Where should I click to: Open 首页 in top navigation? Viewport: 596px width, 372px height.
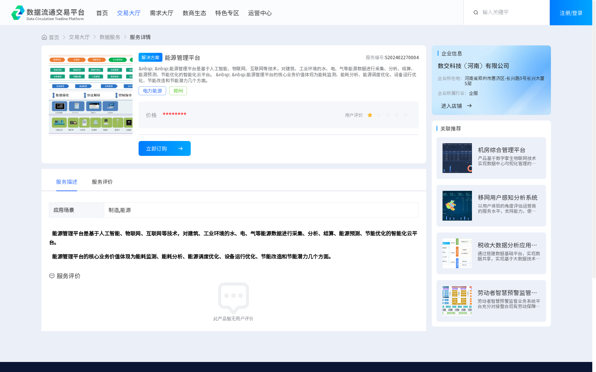coord(102,13)
